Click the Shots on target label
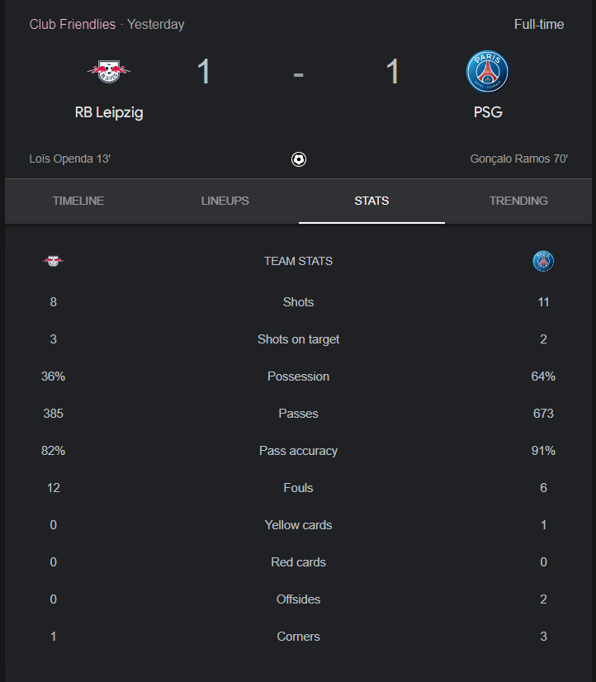Viewport: 596px width, 682px height. point(298,339)
